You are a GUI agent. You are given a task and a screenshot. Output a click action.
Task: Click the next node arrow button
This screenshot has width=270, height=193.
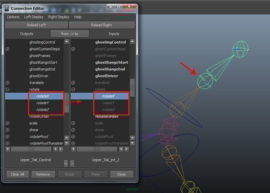(x=72, y=163)
